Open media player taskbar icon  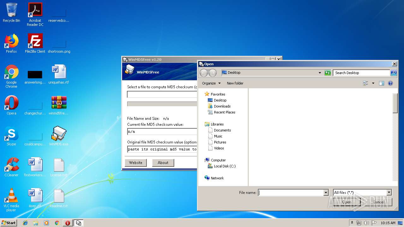tap(46, 223)
